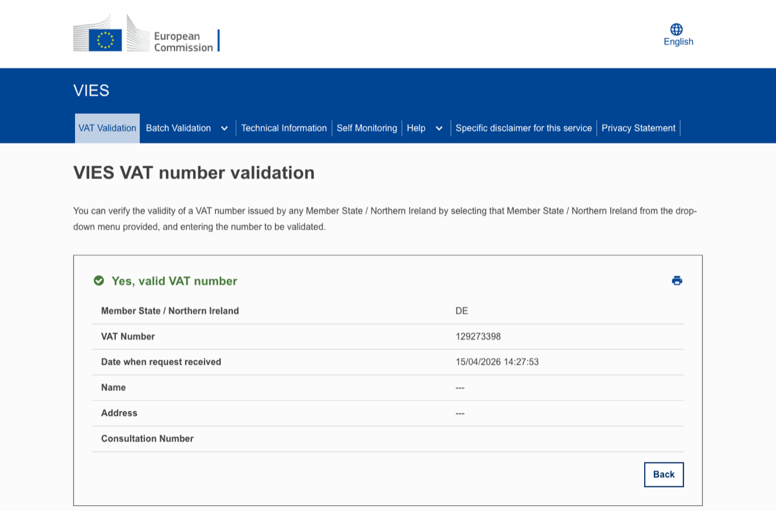Click the green valid checkmark icon
This screenshot has height=511, width=776.
click(99, 281)
